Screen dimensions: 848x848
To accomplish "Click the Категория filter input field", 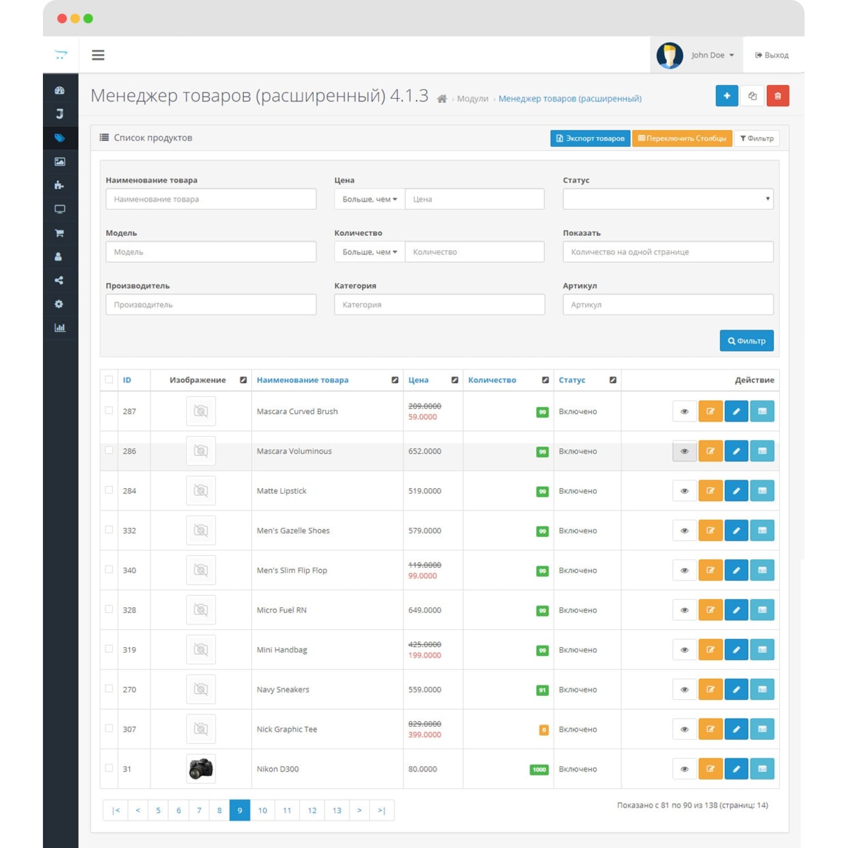I will coord(439,305).
